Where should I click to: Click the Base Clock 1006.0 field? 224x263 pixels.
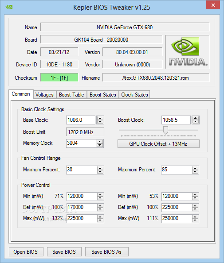pos(81,120)
